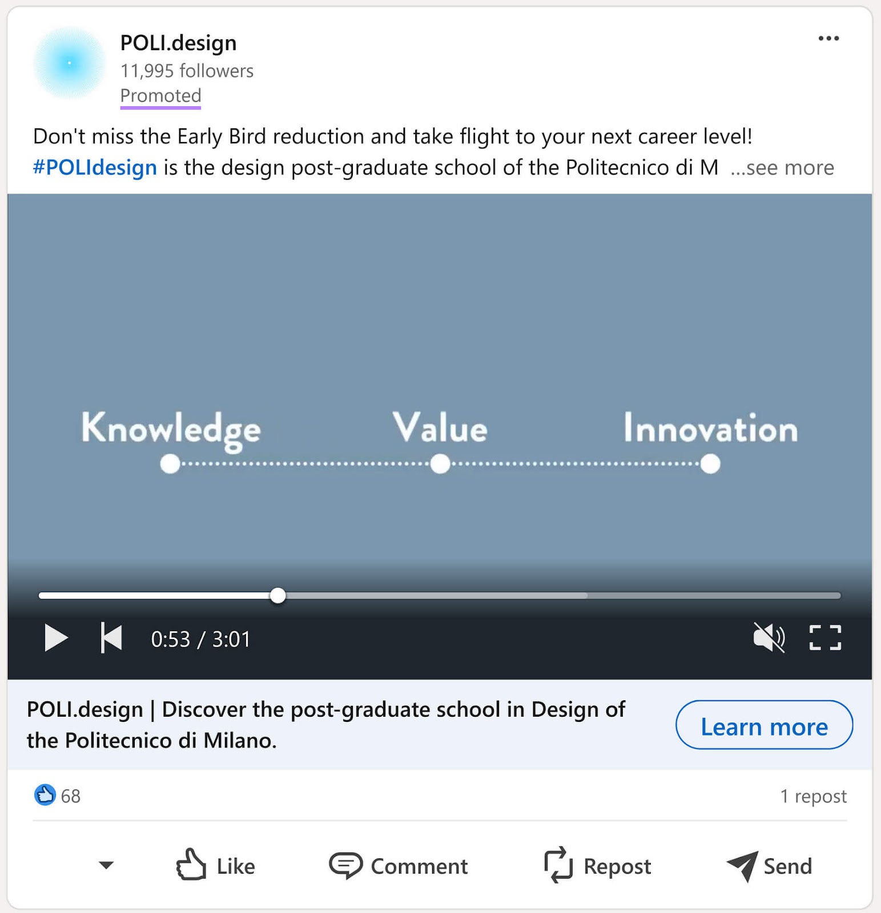Open the post options three-dot menu
The height and width of the screenshot is (913, 881).
[828, 38]
